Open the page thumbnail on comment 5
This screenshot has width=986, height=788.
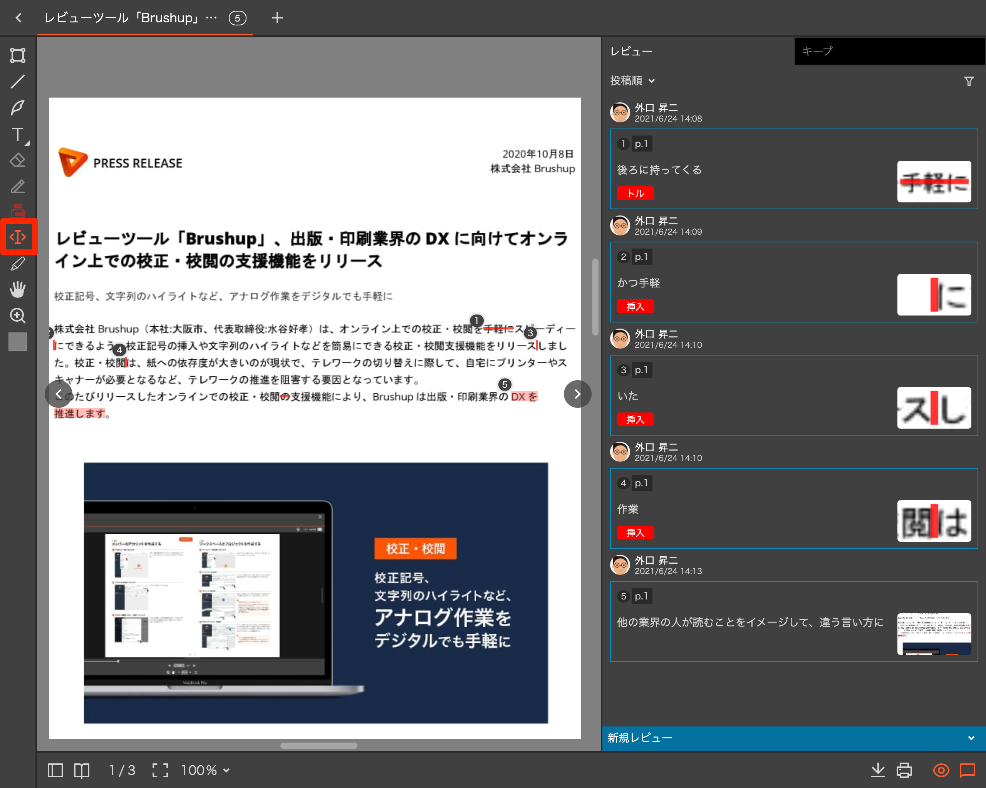point(934,634)
